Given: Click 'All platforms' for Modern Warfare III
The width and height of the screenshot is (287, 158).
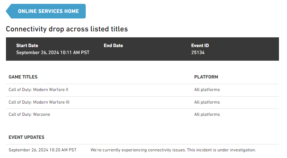Looking at the screenshot, I should (207, 102).
